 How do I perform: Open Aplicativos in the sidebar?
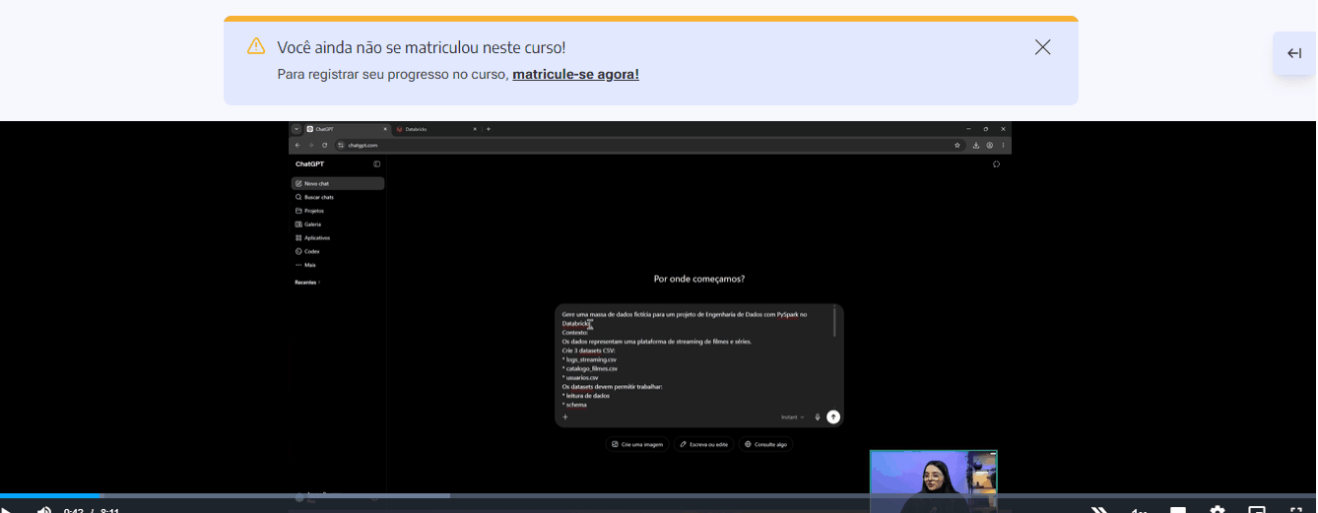coord(338,237)
